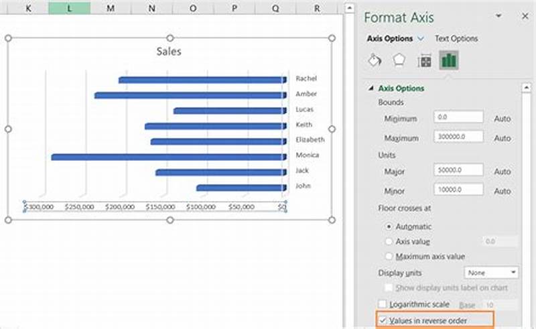Select column N header
Screen dimensions: 536x329
point(152,8)
